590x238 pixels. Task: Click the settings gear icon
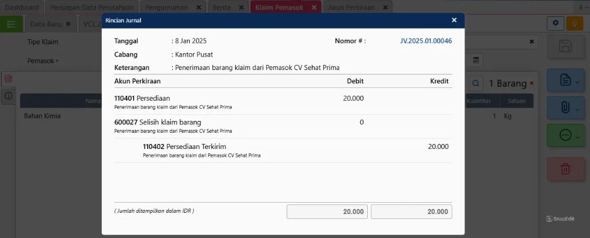[x=555, y=24]
